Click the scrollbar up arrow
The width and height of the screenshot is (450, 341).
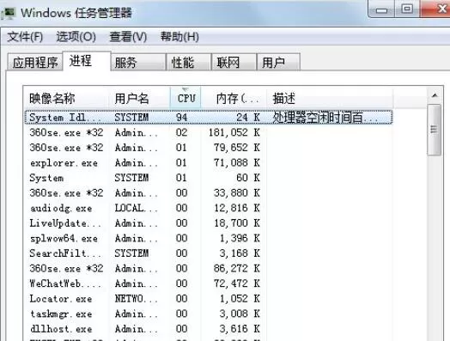click(x=435, y=95)
